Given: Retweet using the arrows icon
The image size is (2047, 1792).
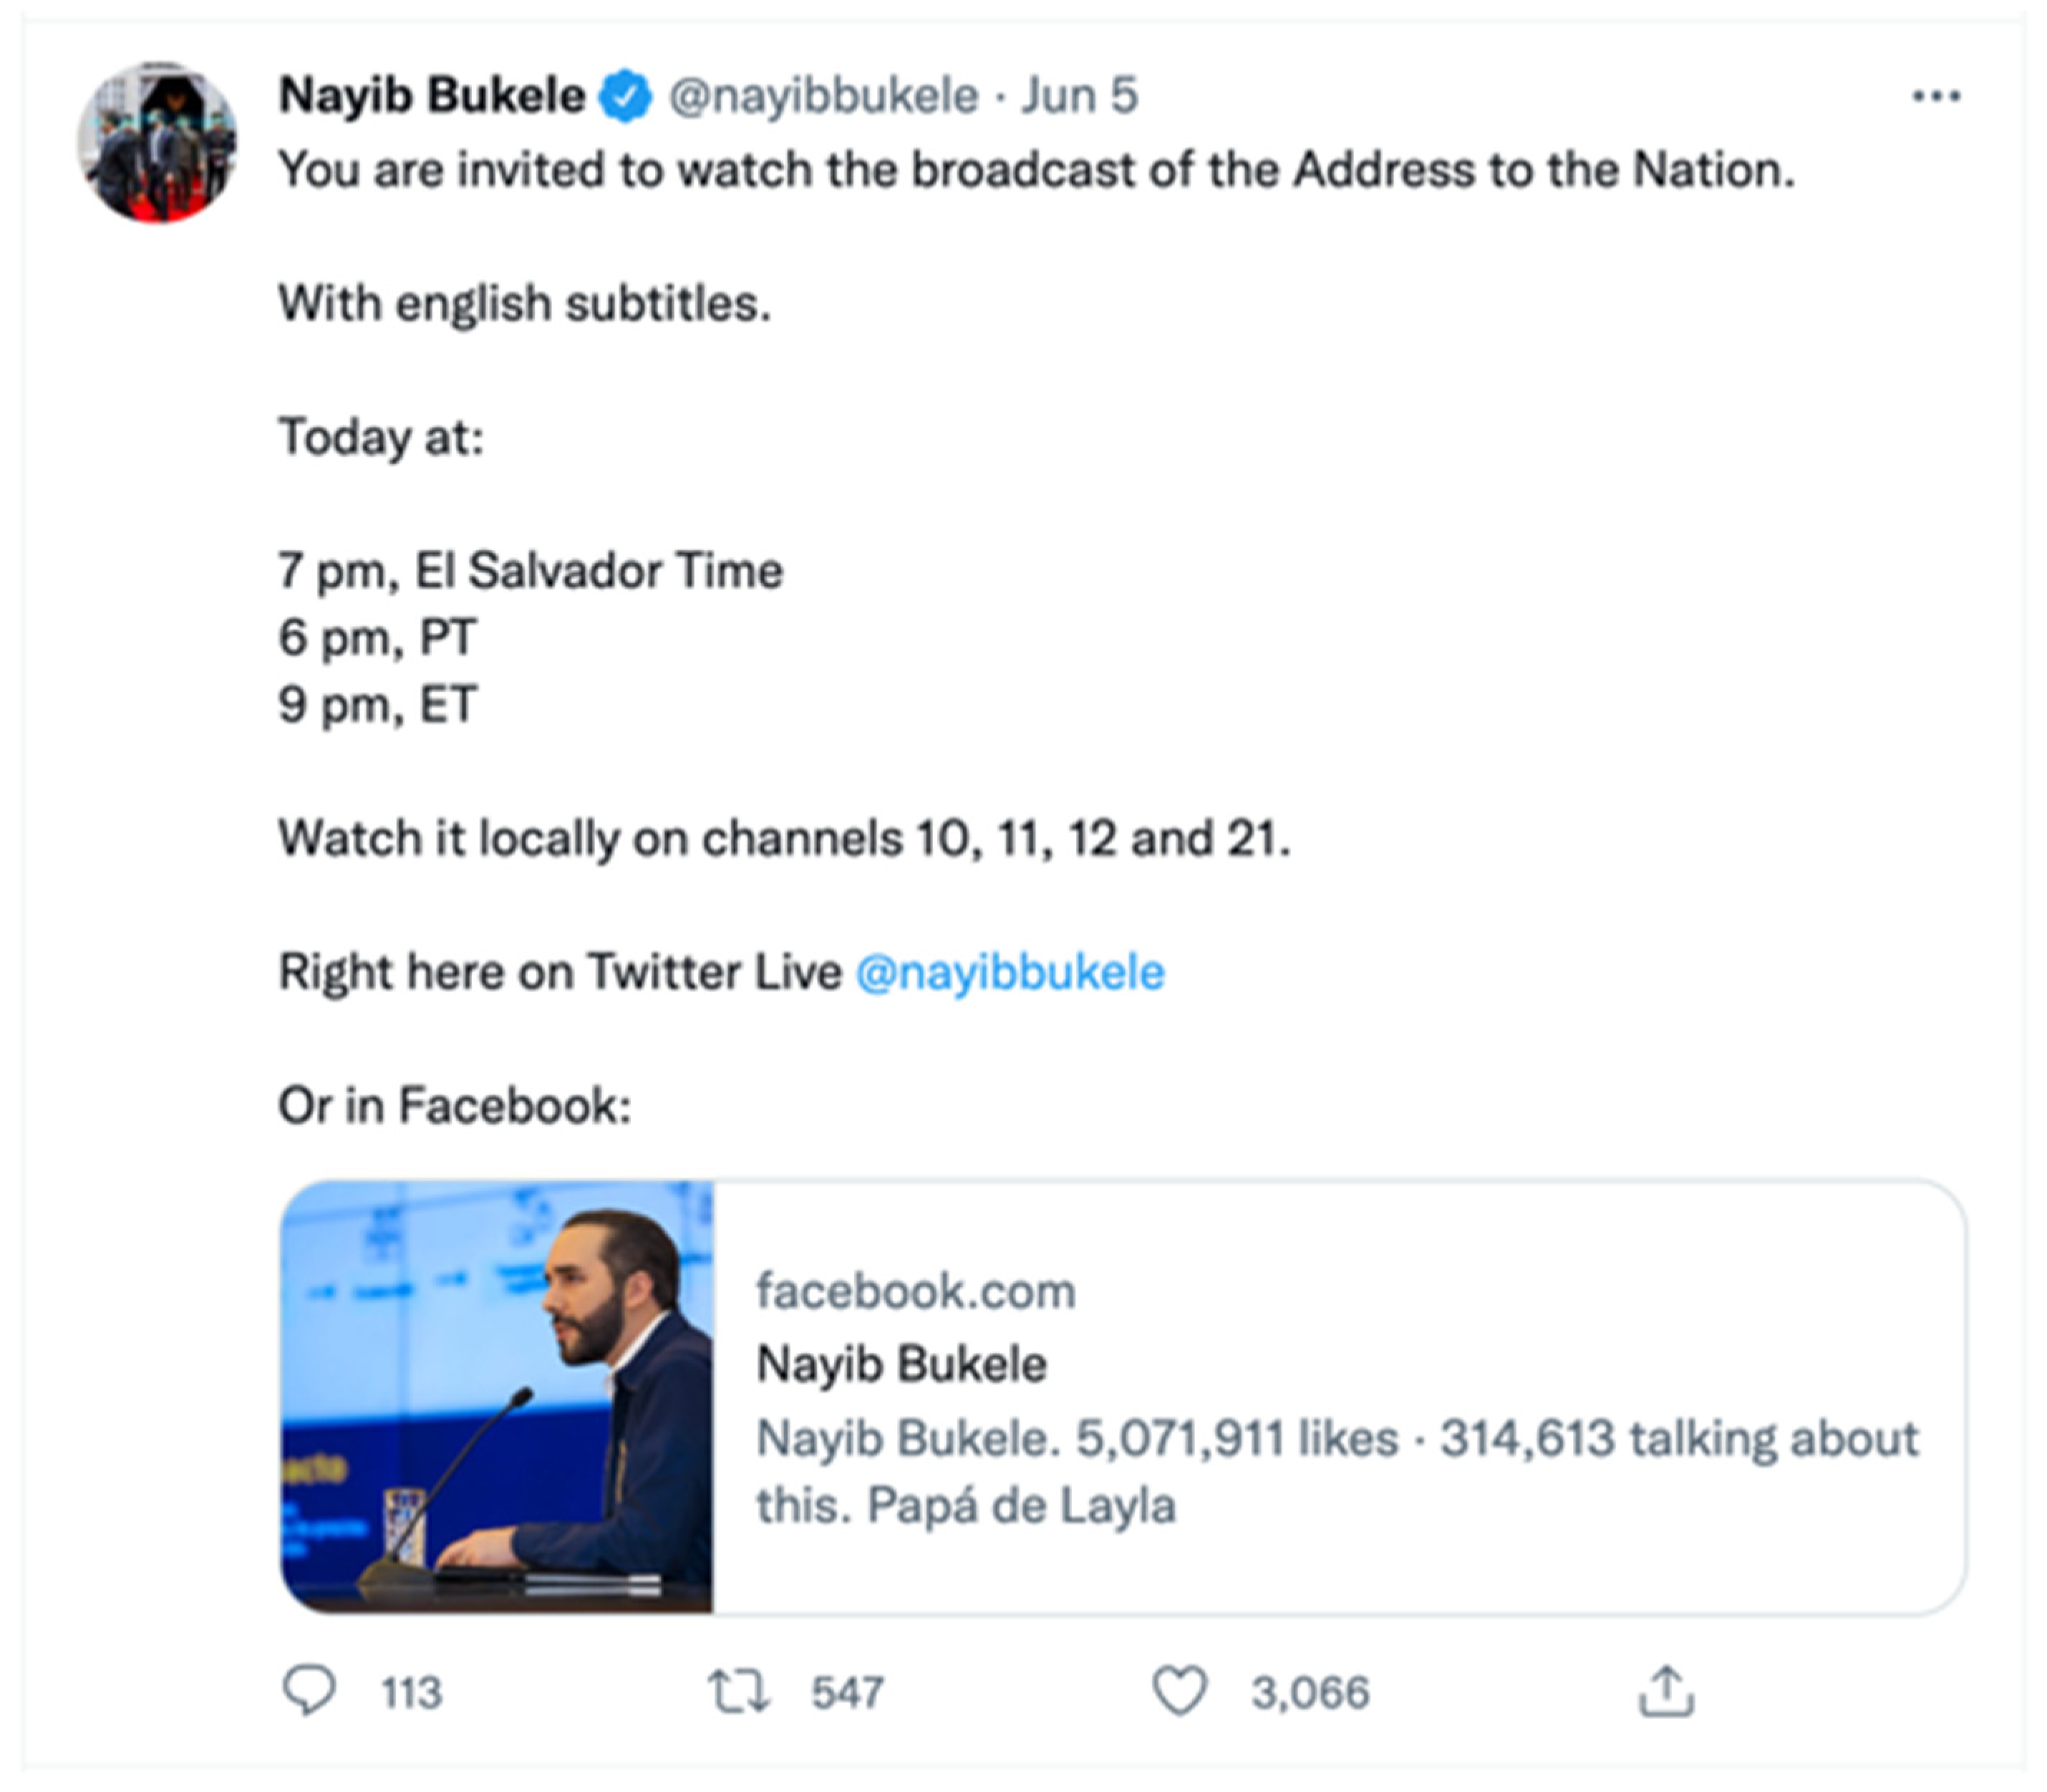Looking at the screenshot, I should point(737,1691).
